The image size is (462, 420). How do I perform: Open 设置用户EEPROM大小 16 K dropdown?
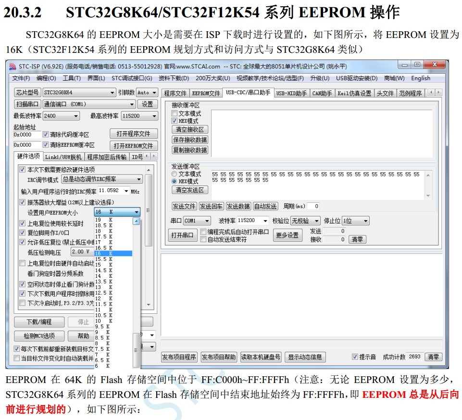point(117,212)
